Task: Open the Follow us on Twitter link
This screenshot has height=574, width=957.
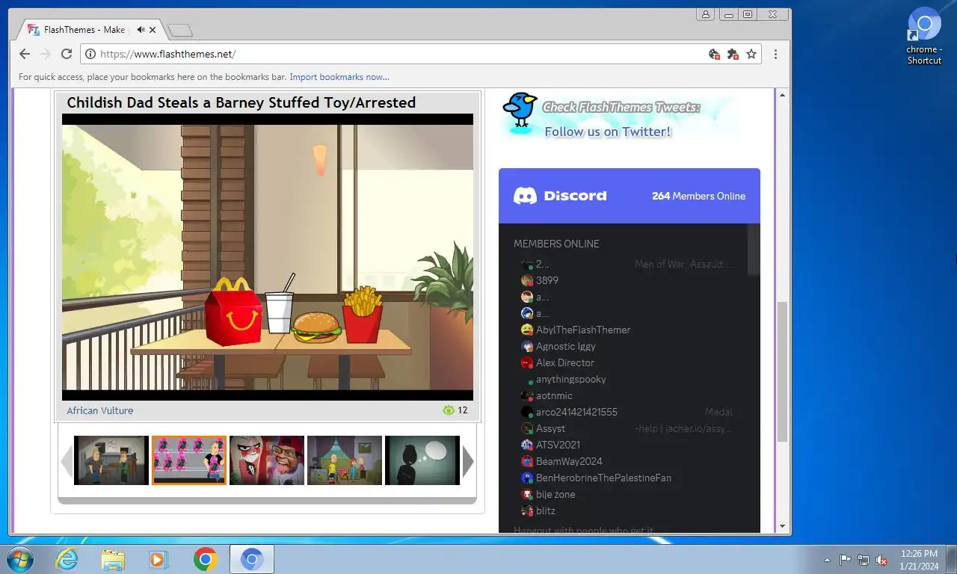Action: 608,132
